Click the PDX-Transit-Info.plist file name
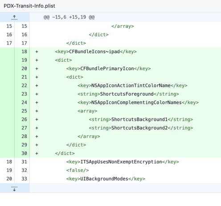 pos(29,6)
